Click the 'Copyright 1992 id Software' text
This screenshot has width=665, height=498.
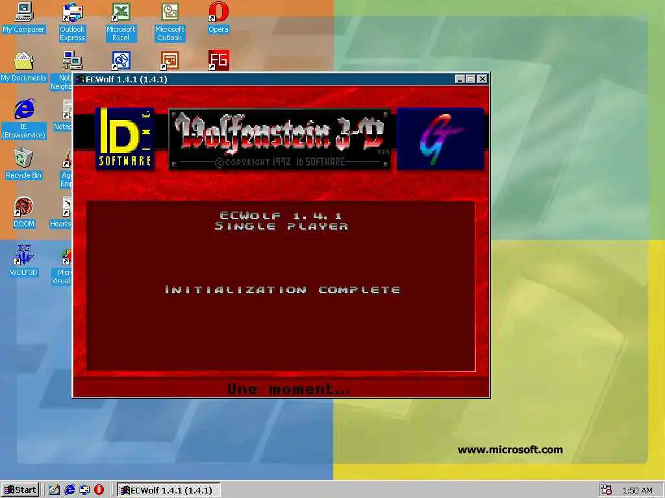coord(281,161)
